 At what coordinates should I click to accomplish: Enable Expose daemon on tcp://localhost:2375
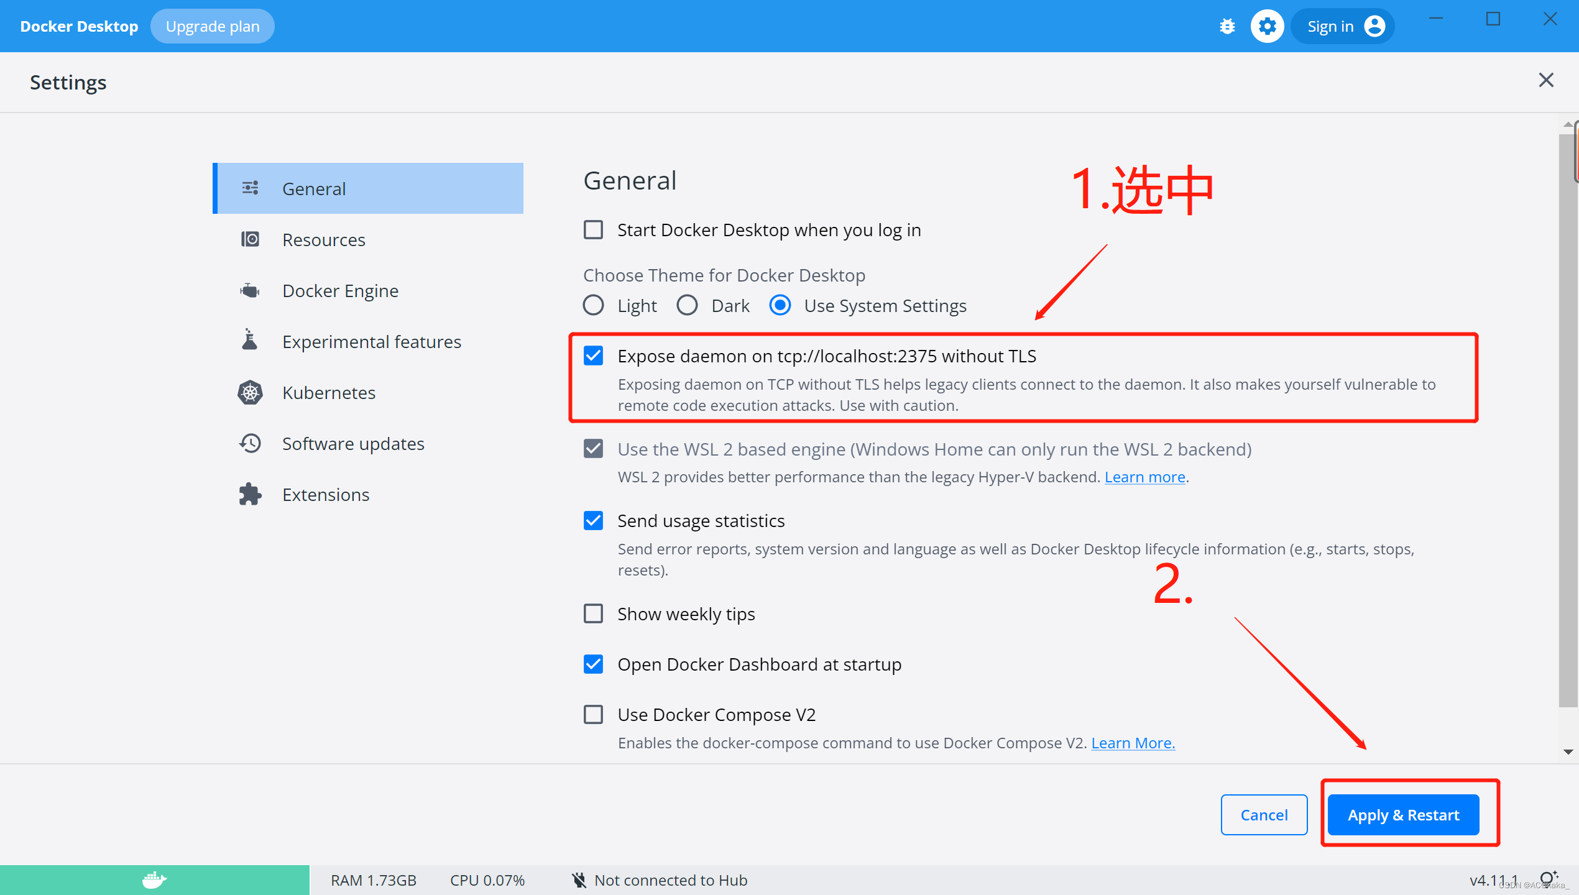point(594,356)
